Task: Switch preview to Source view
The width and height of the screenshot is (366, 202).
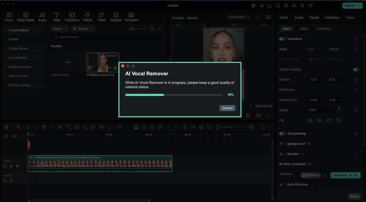Action: pos(192,18)
